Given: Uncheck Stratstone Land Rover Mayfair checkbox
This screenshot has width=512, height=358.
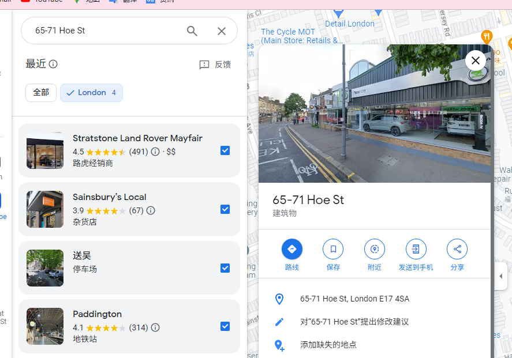Looking at the screenshot, I should click(225, 150).
